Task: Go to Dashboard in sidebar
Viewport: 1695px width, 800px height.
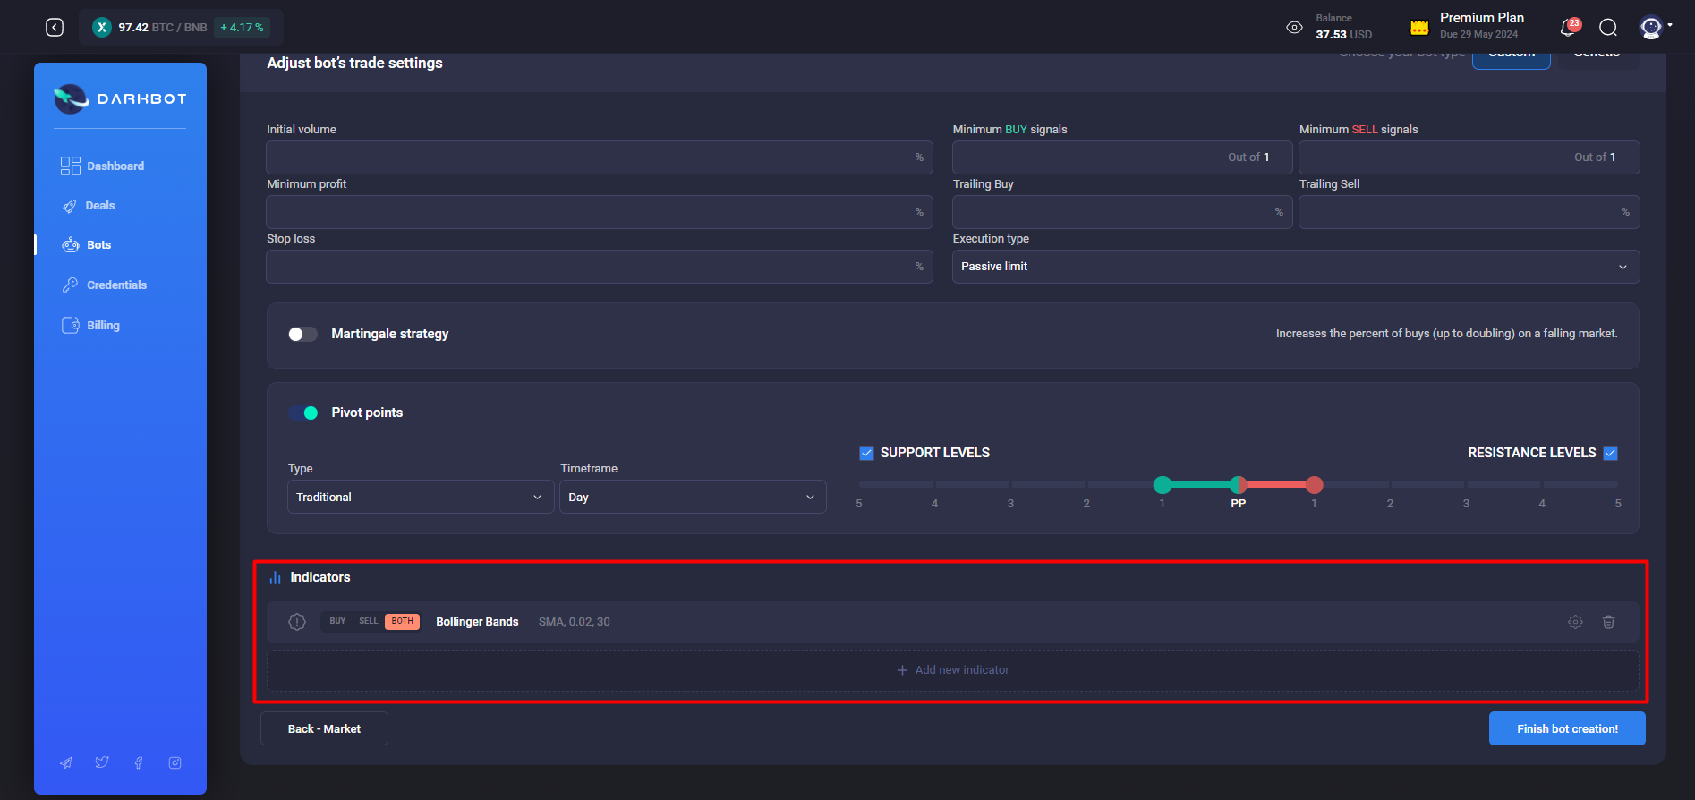Action: [115, 166]
